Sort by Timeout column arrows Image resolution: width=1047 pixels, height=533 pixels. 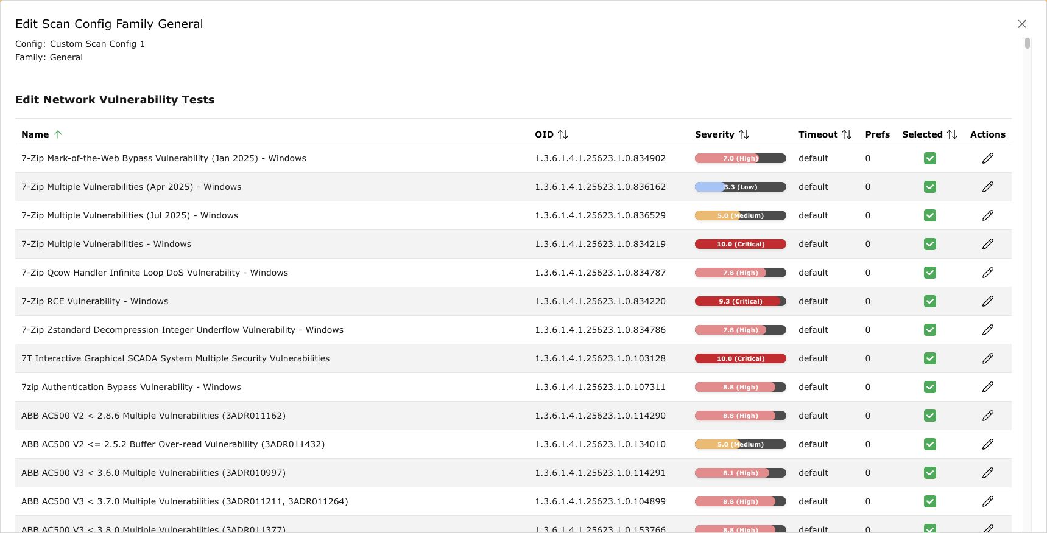pyautogui.click(x=846, y=134)
